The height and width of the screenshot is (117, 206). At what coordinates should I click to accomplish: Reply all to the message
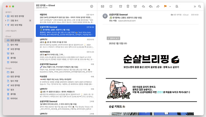coord(151,6)
